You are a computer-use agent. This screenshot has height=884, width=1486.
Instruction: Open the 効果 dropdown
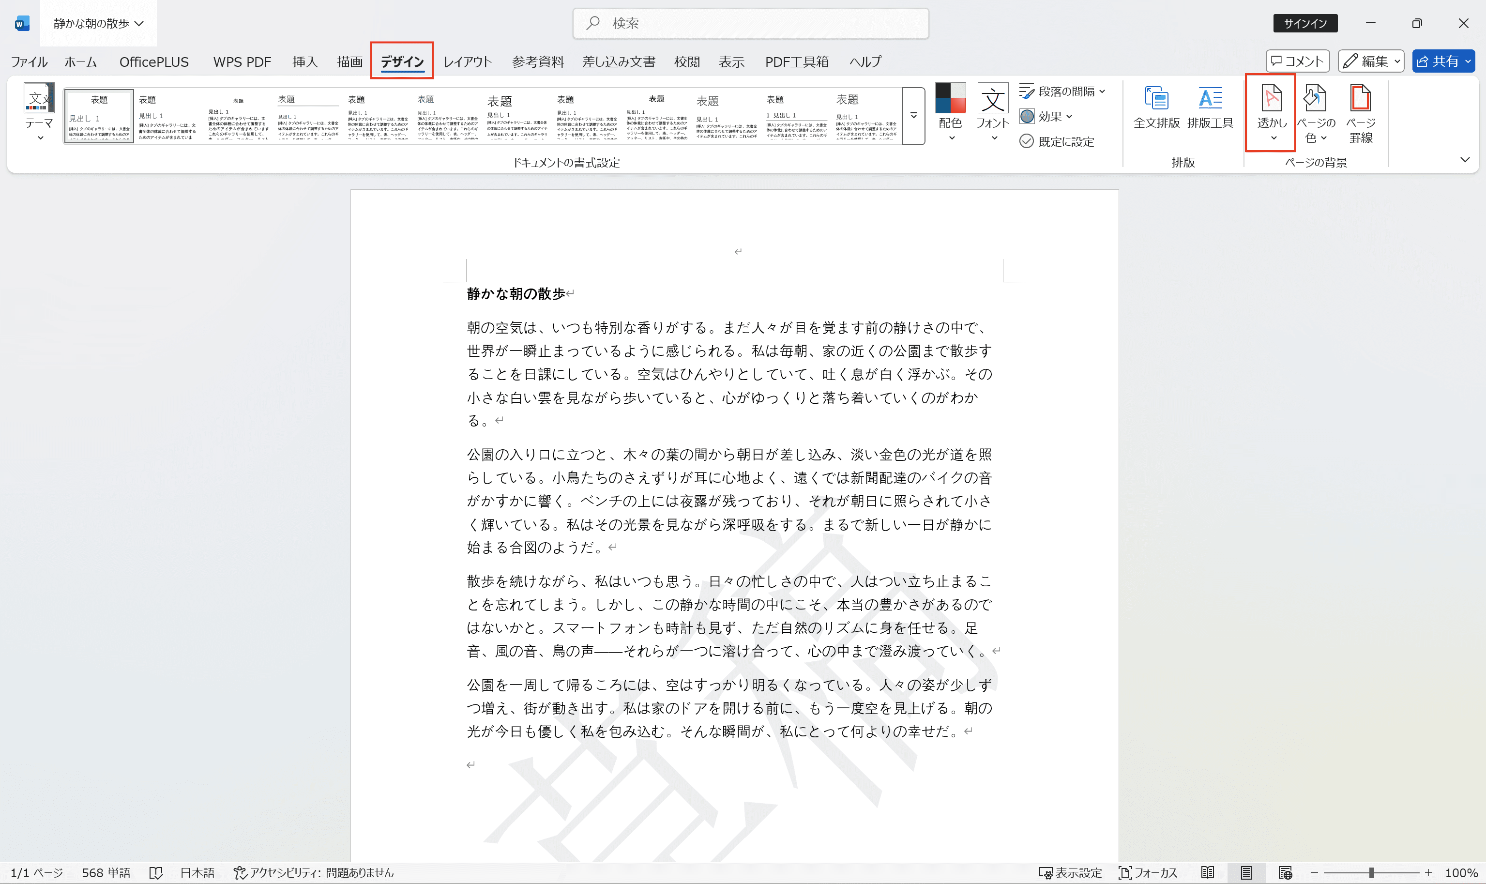(1047, 116)
